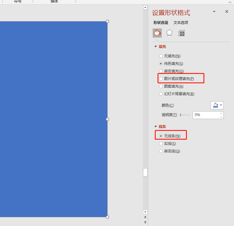Click the bottom-right resize handle of rectangle
This screenshot has height=226, width=234.
(x=107, y=217)
